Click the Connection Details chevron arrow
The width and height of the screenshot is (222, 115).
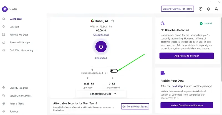[115, 94]
